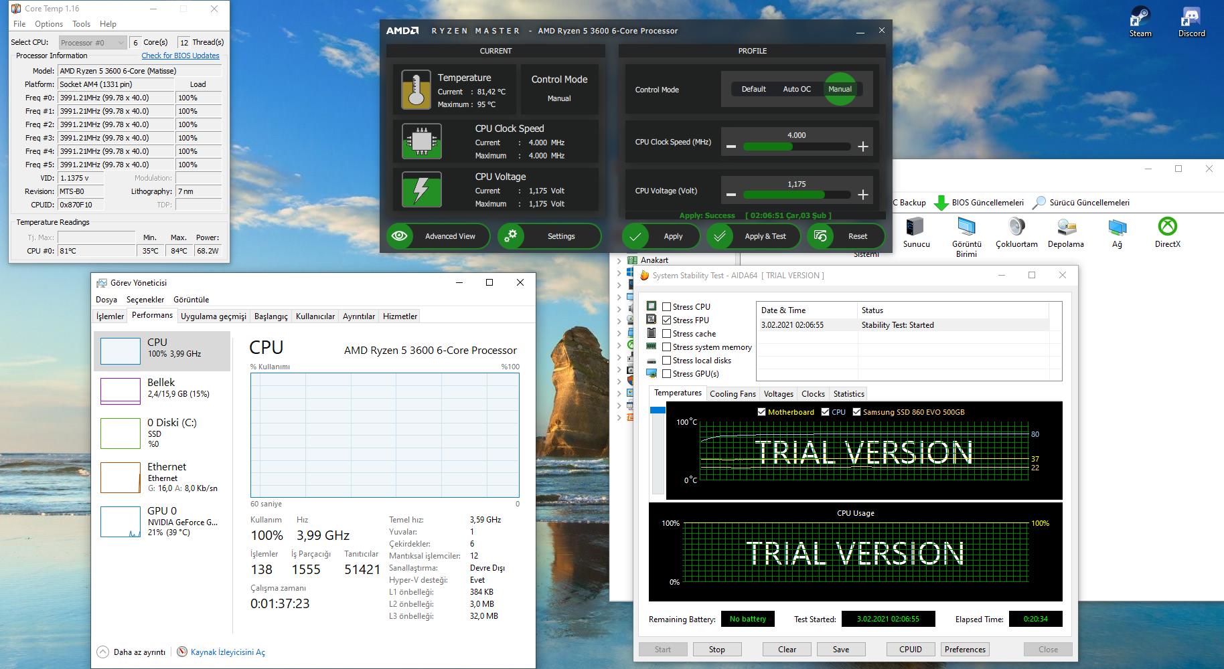Enable the Stress system memory checkbox
This screenshot has width=1224, height=669.
pyautogui.click(x=666, y=347)
